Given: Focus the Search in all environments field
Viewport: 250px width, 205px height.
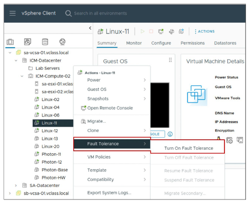Looking at the screenshot, I should coord(100,14).
